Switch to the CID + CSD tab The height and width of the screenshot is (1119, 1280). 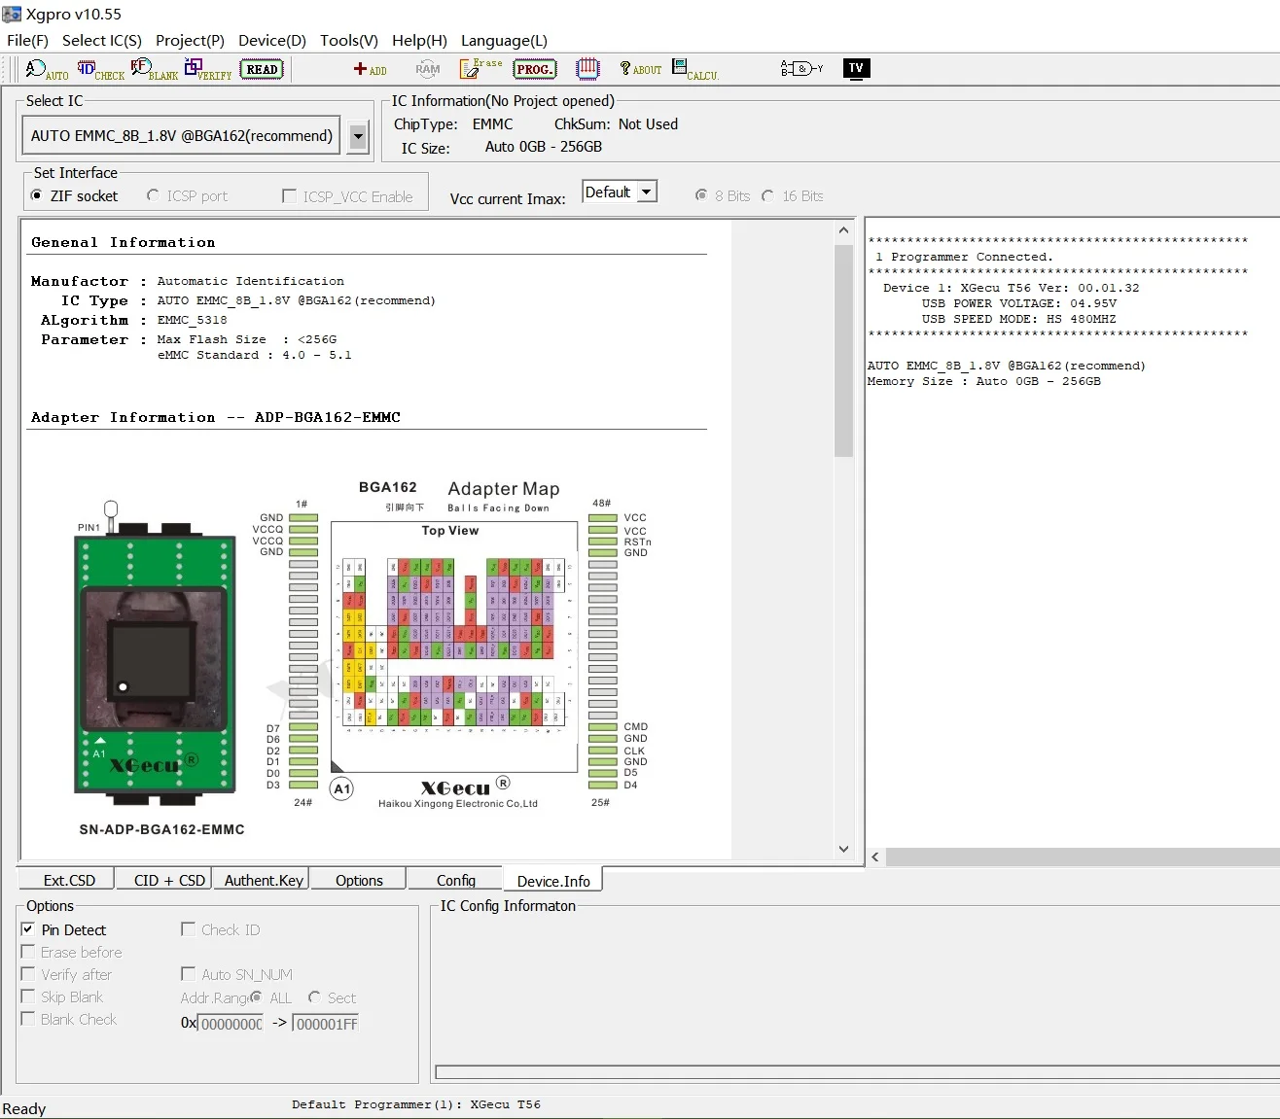click(169, 880)
